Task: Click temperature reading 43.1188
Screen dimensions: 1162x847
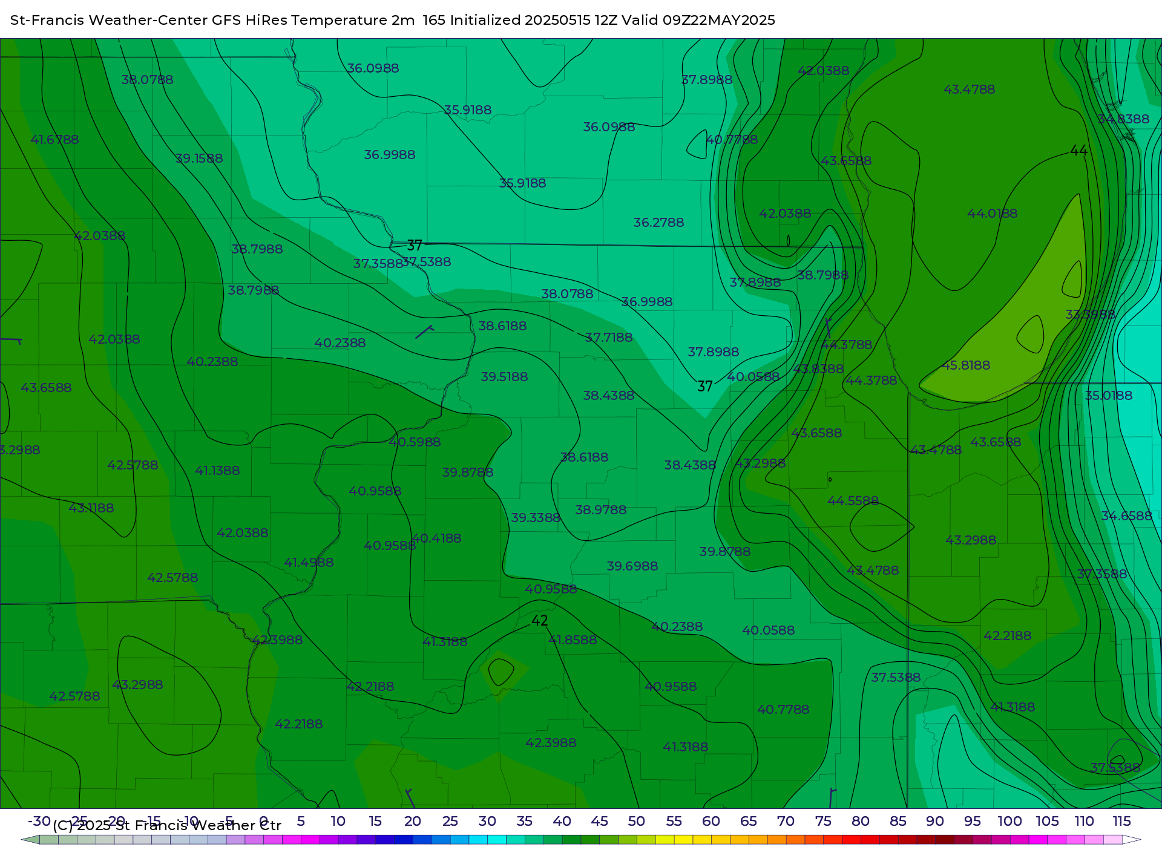Action: [x=91, y=508]
